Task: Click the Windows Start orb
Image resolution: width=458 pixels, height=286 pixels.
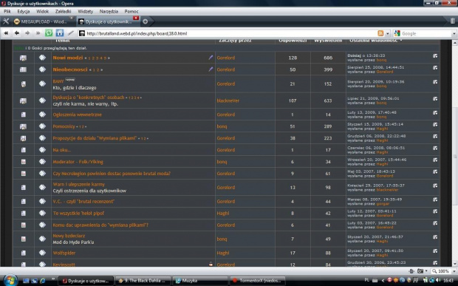Action: pyautogui.click(x=10, y=280)
